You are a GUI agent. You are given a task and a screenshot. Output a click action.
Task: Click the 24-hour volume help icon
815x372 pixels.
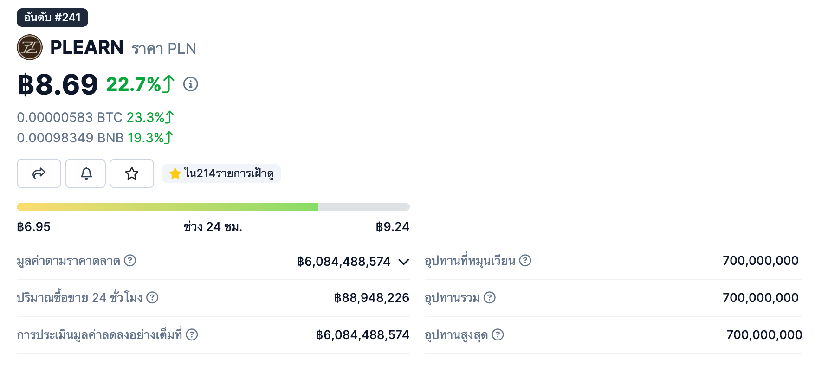(153, 298)
